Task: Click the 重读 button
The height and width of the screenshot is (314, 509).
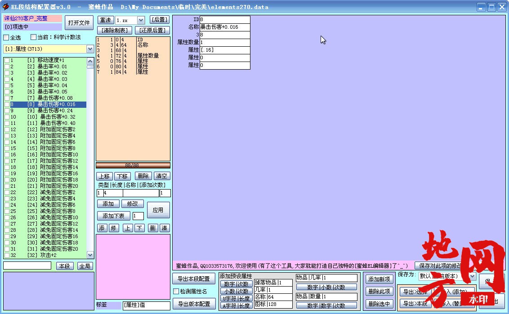Action: [x=106, y=20]
